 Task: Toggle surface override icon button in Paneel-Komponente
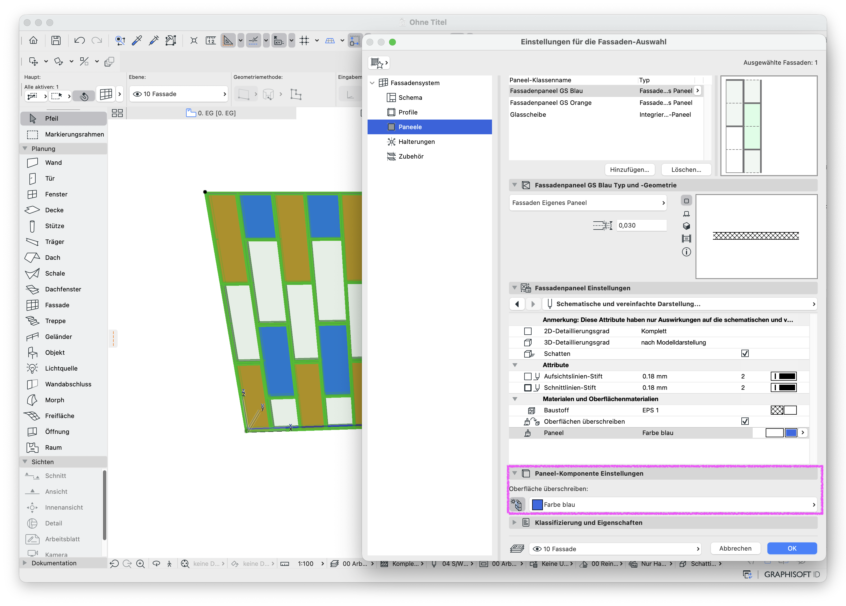[517, 505]
